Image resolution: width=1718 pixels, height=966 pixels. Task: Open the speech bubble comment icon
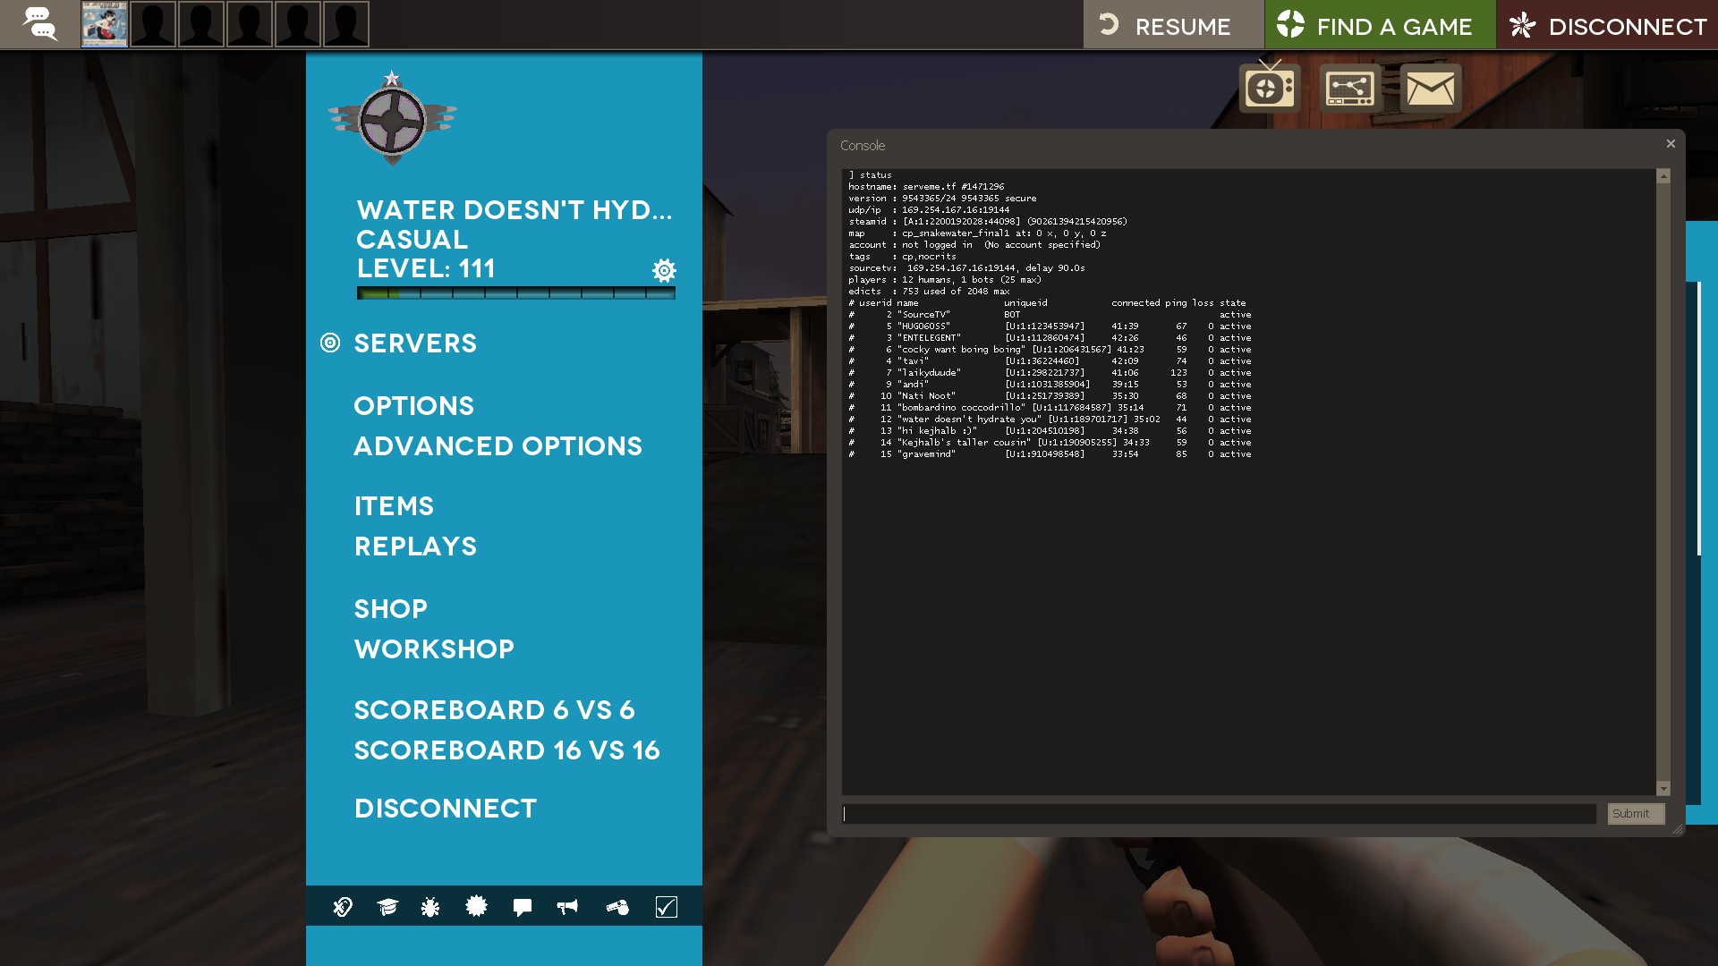coord(523,907)
